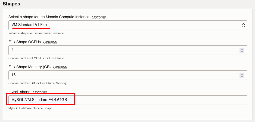Click the shape dropdown's chevron arrows

[x=244, y=25]
